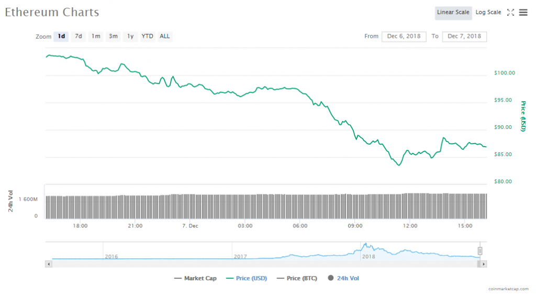Choose the YTD zoom option
Viewport: 536px width, 297px height.
(x=148, y=37)
